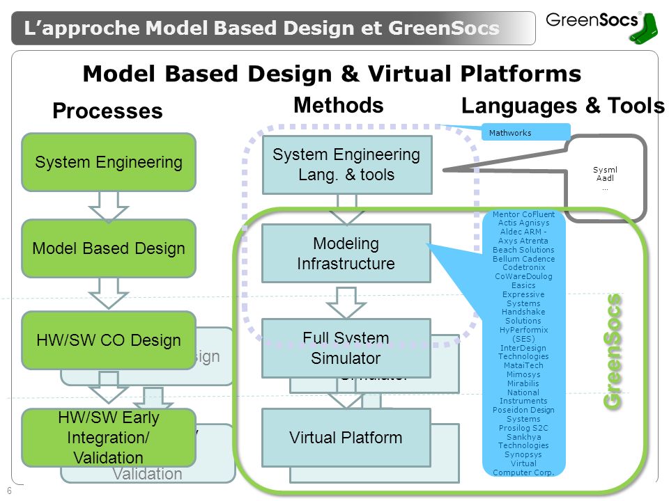669x501 pixels.
Task: Select 'Actis Agnisys' in vendor list
Action: [523, 223]
